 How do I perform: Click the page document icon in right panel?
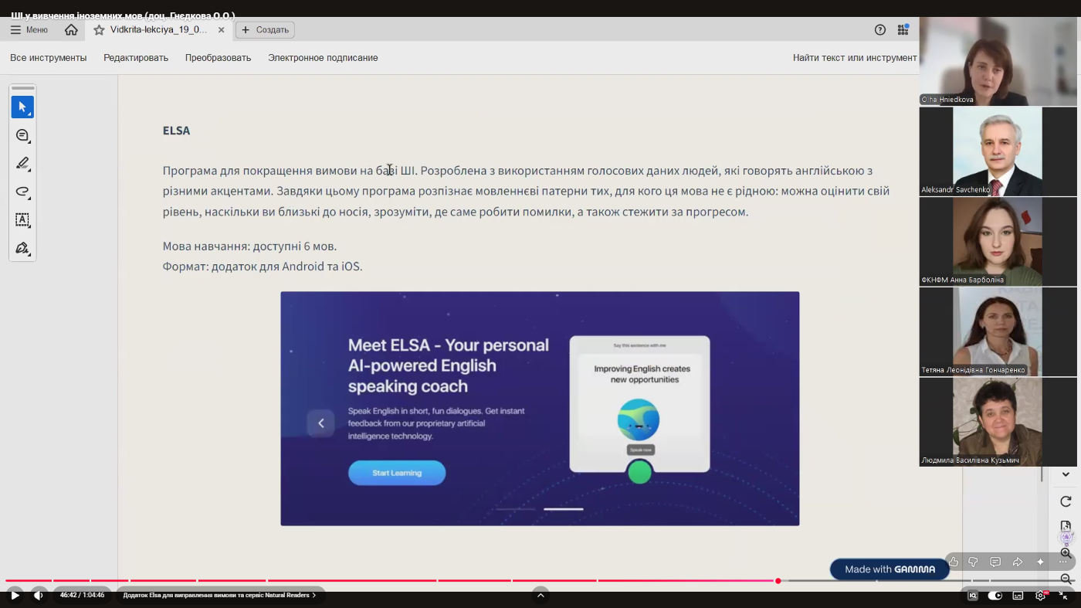tap(1066, 526)
